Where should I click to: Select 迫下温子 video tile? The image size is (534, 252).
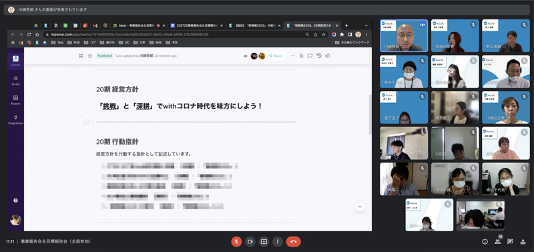(404, 107)
